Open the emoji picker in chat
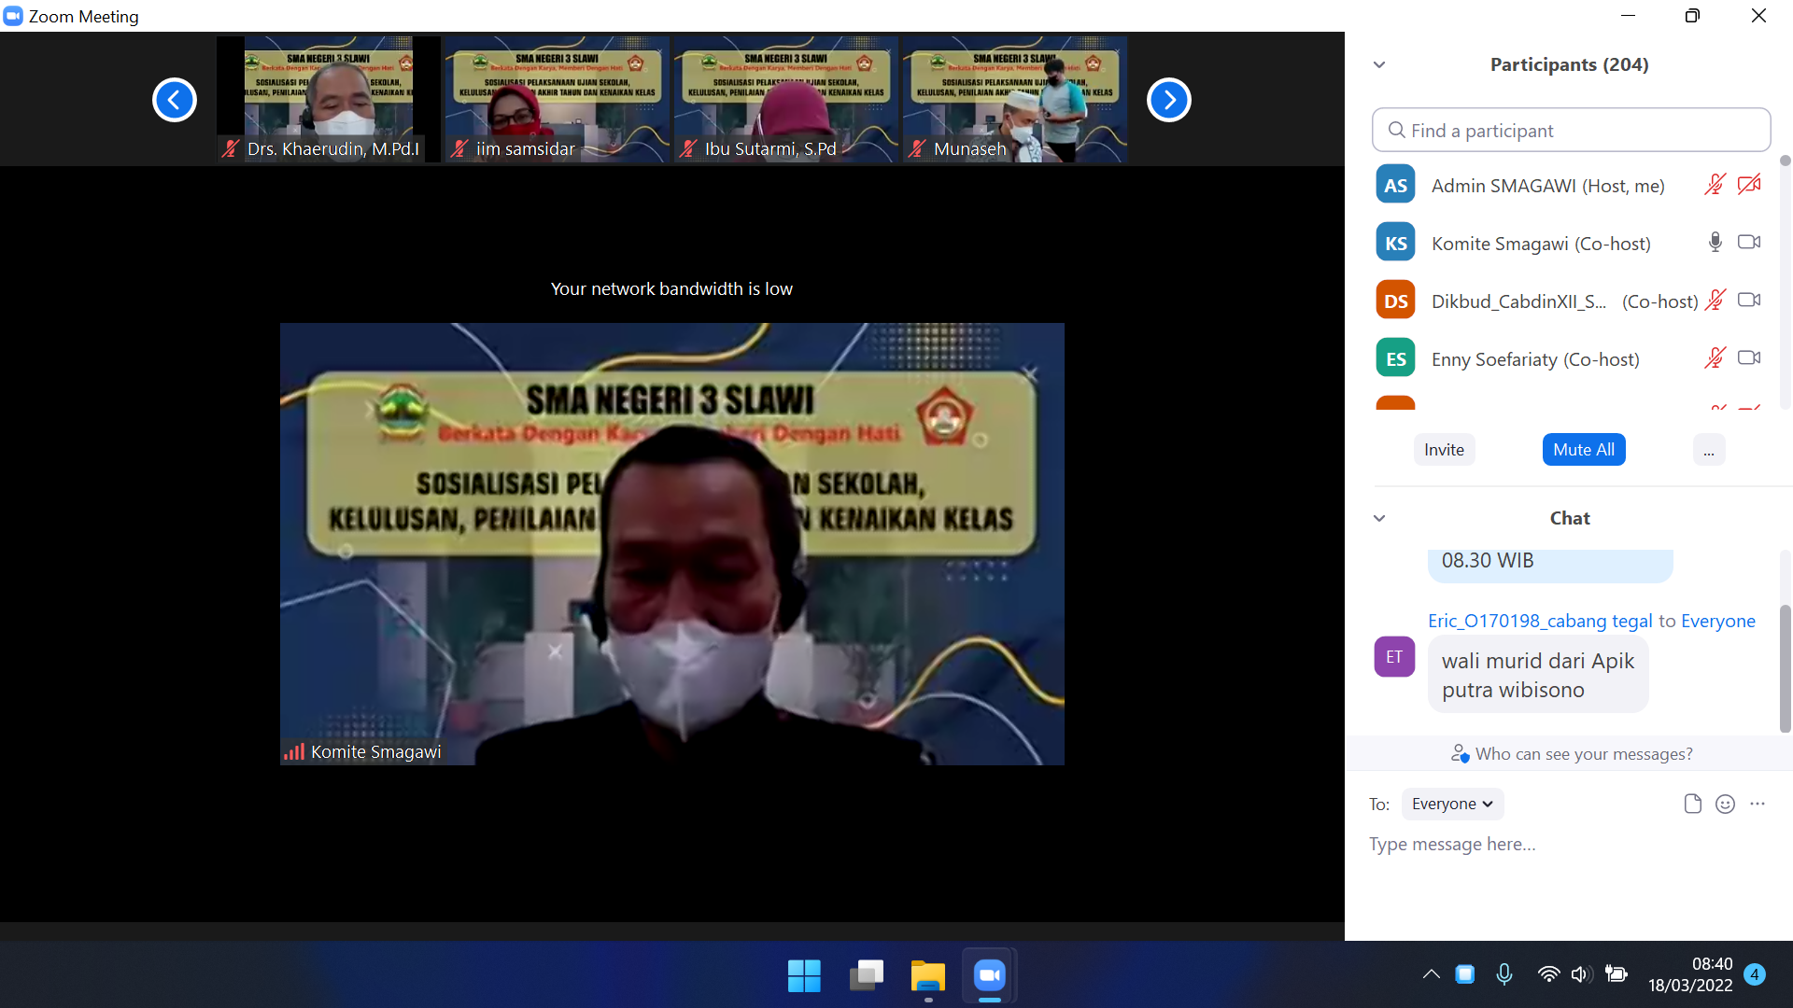 (x=1725, y=804)
